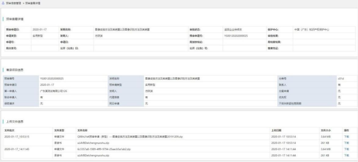Download the 6c3357a8 application zip file
Viewport: 358px width, 162px height.
(x=346, y=149)
